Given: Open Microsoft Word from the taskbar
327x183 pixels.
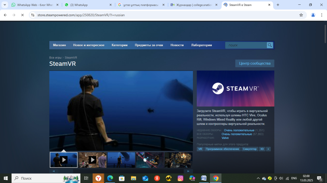Looking at the screenshot, I should [204, 178].
